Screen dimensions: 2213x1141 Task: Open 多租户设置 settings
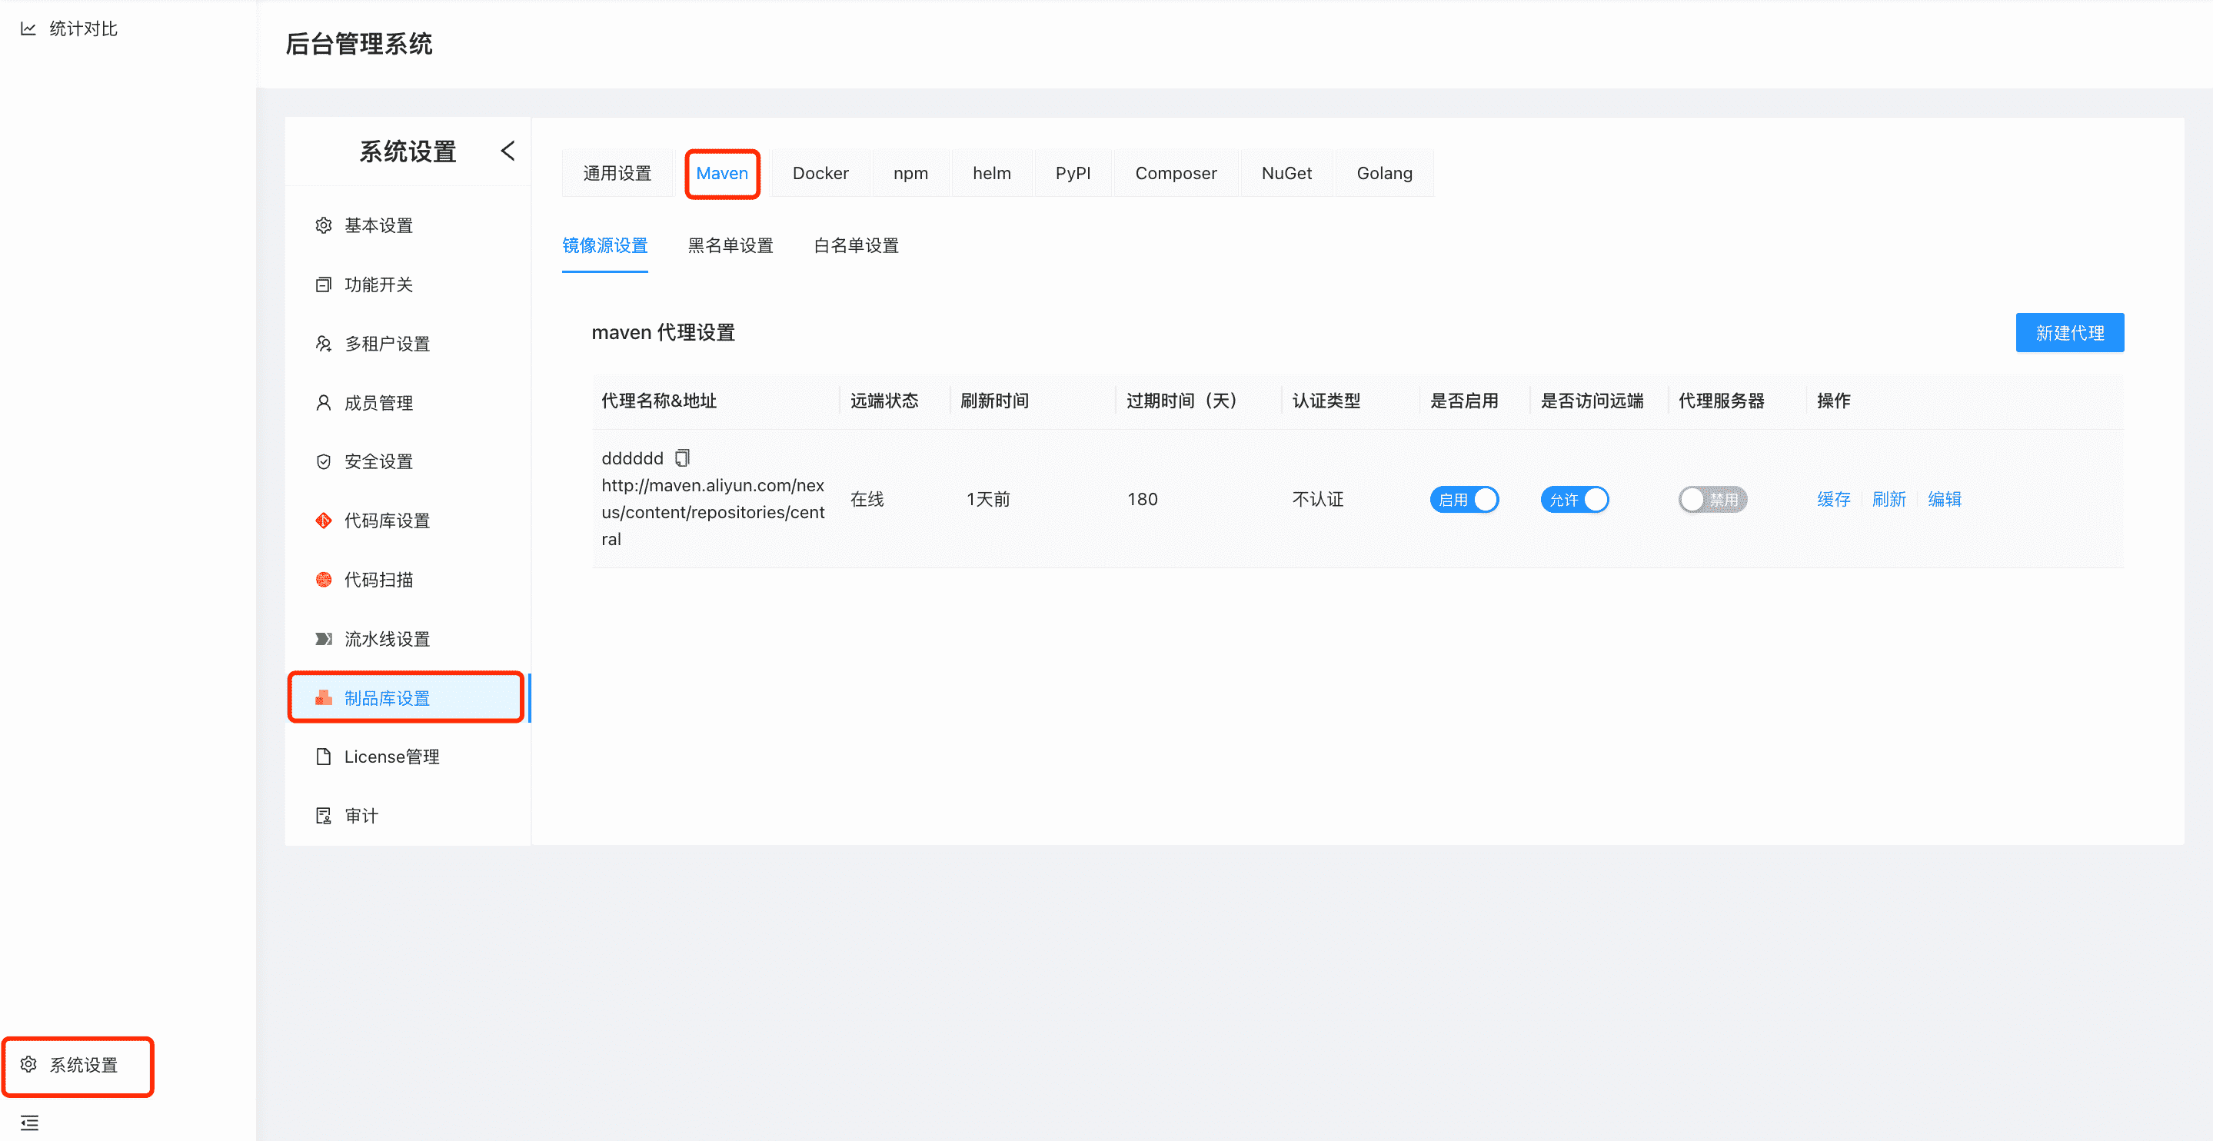pyautogui.click(x=386, y=343)
